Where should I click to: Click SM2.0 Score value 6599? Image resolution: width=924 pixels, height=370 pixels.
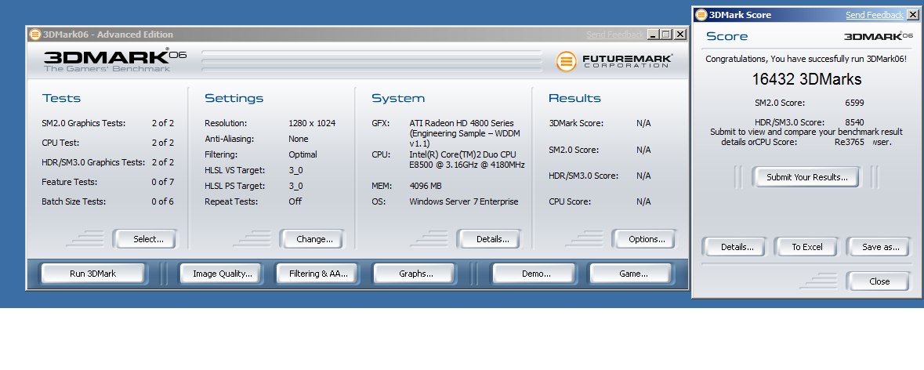coord(854,103)
